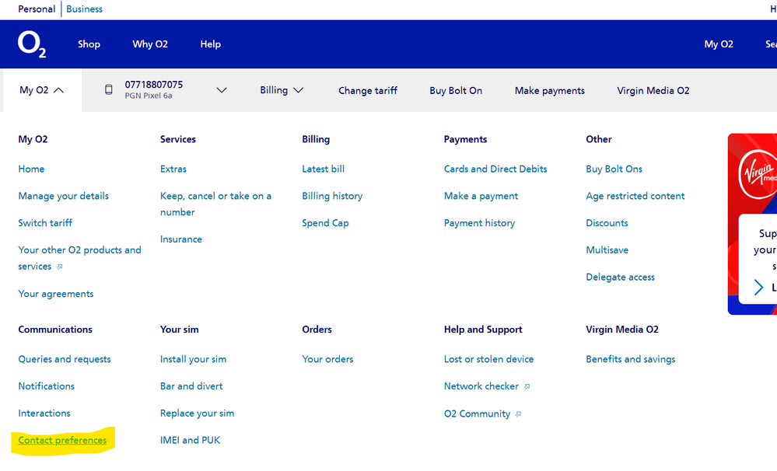Open Manage your details

[64, 196]
